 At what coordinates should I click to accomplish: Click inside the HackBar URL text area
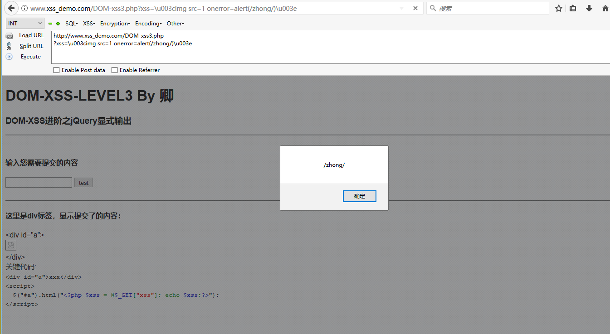[x=331, y=48]
